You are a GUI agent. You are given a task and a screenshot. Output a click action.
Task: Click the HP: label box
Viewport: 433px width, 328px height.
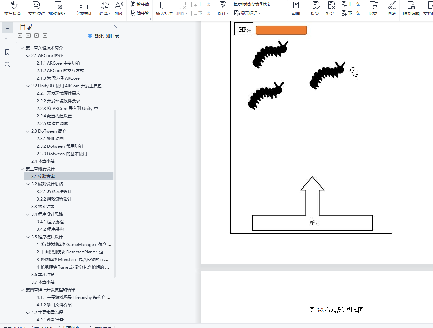coord(244,29)
